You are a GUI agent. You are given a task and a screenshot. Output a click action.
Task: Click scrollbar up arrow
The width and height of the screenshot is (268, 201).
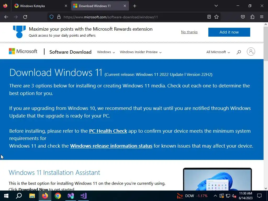(x=266, y=24)
